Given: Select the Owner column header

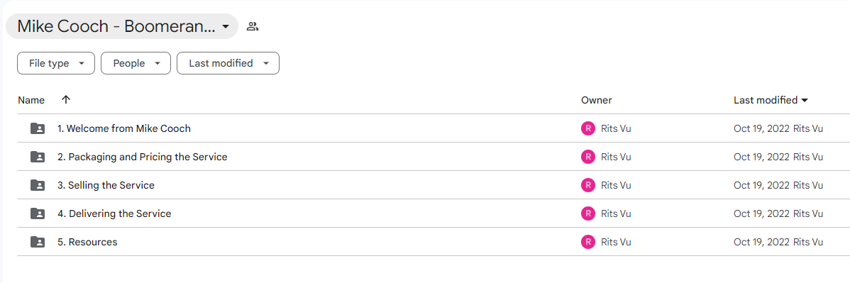Looking at the screenshot, I should click(x=596, y=100).
